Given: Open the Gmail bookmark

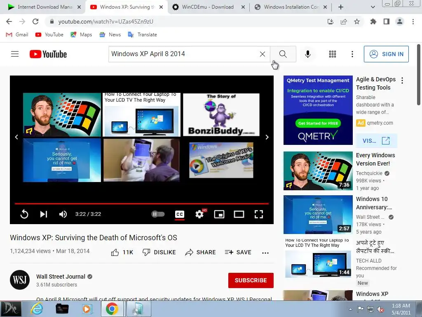Looking at the screenshot, I should pyautogui.click(x=17, y=35).
